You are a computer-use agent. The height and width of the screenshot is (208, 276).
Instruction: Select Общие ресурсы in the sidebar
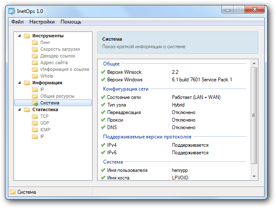coord(57,96)
